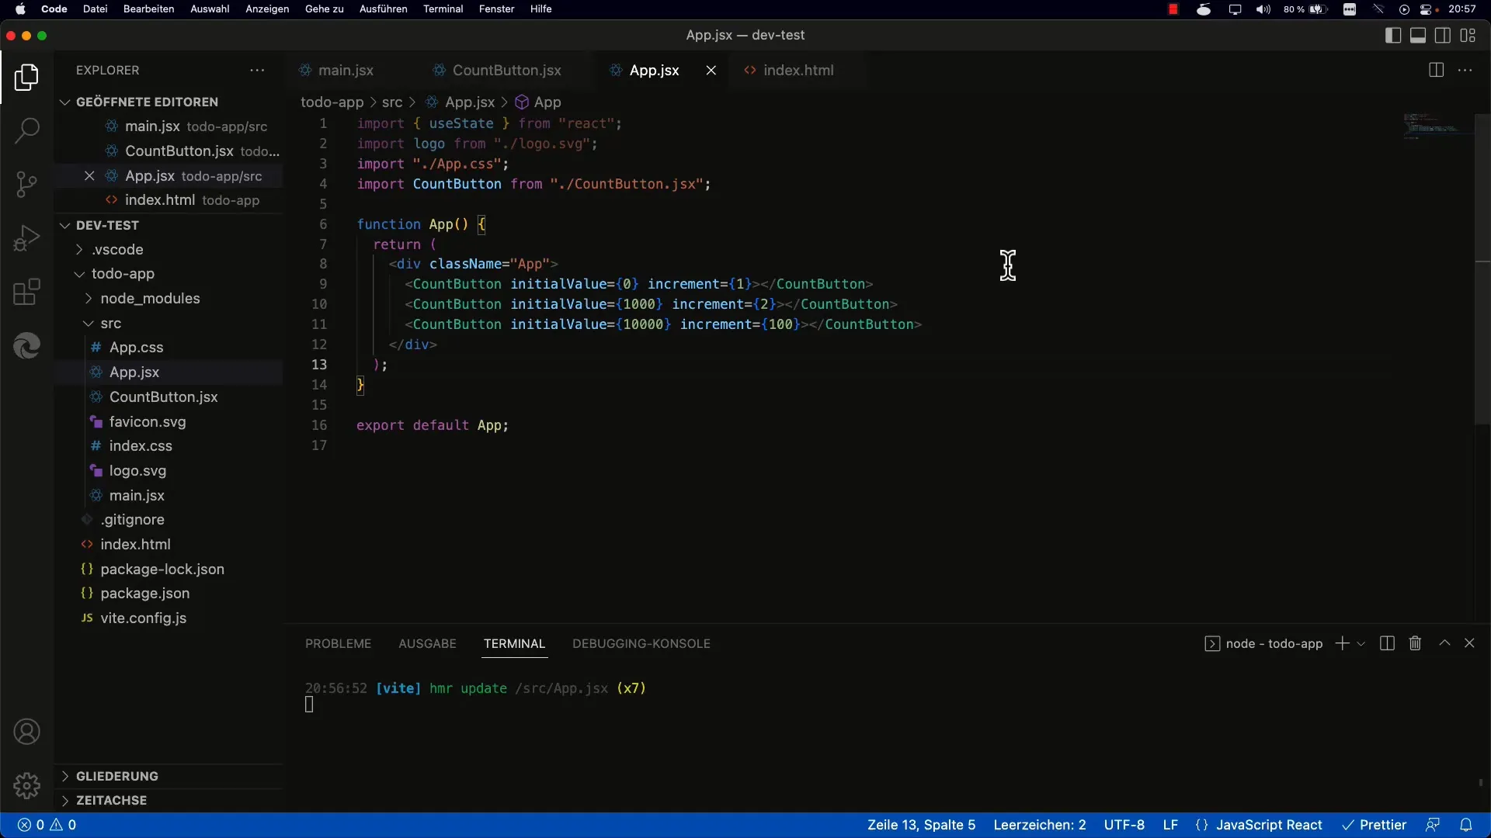The image size is (1491, 838).
Task: Open the Debugging-Konsole panel tab
Action: [x=641, y=643]
